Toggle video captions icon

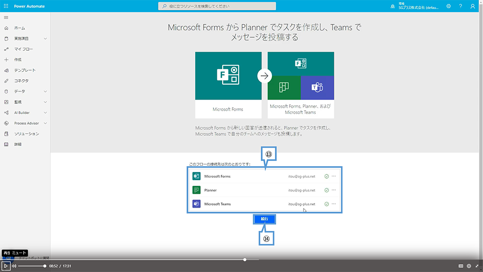(x=461, y=266)
